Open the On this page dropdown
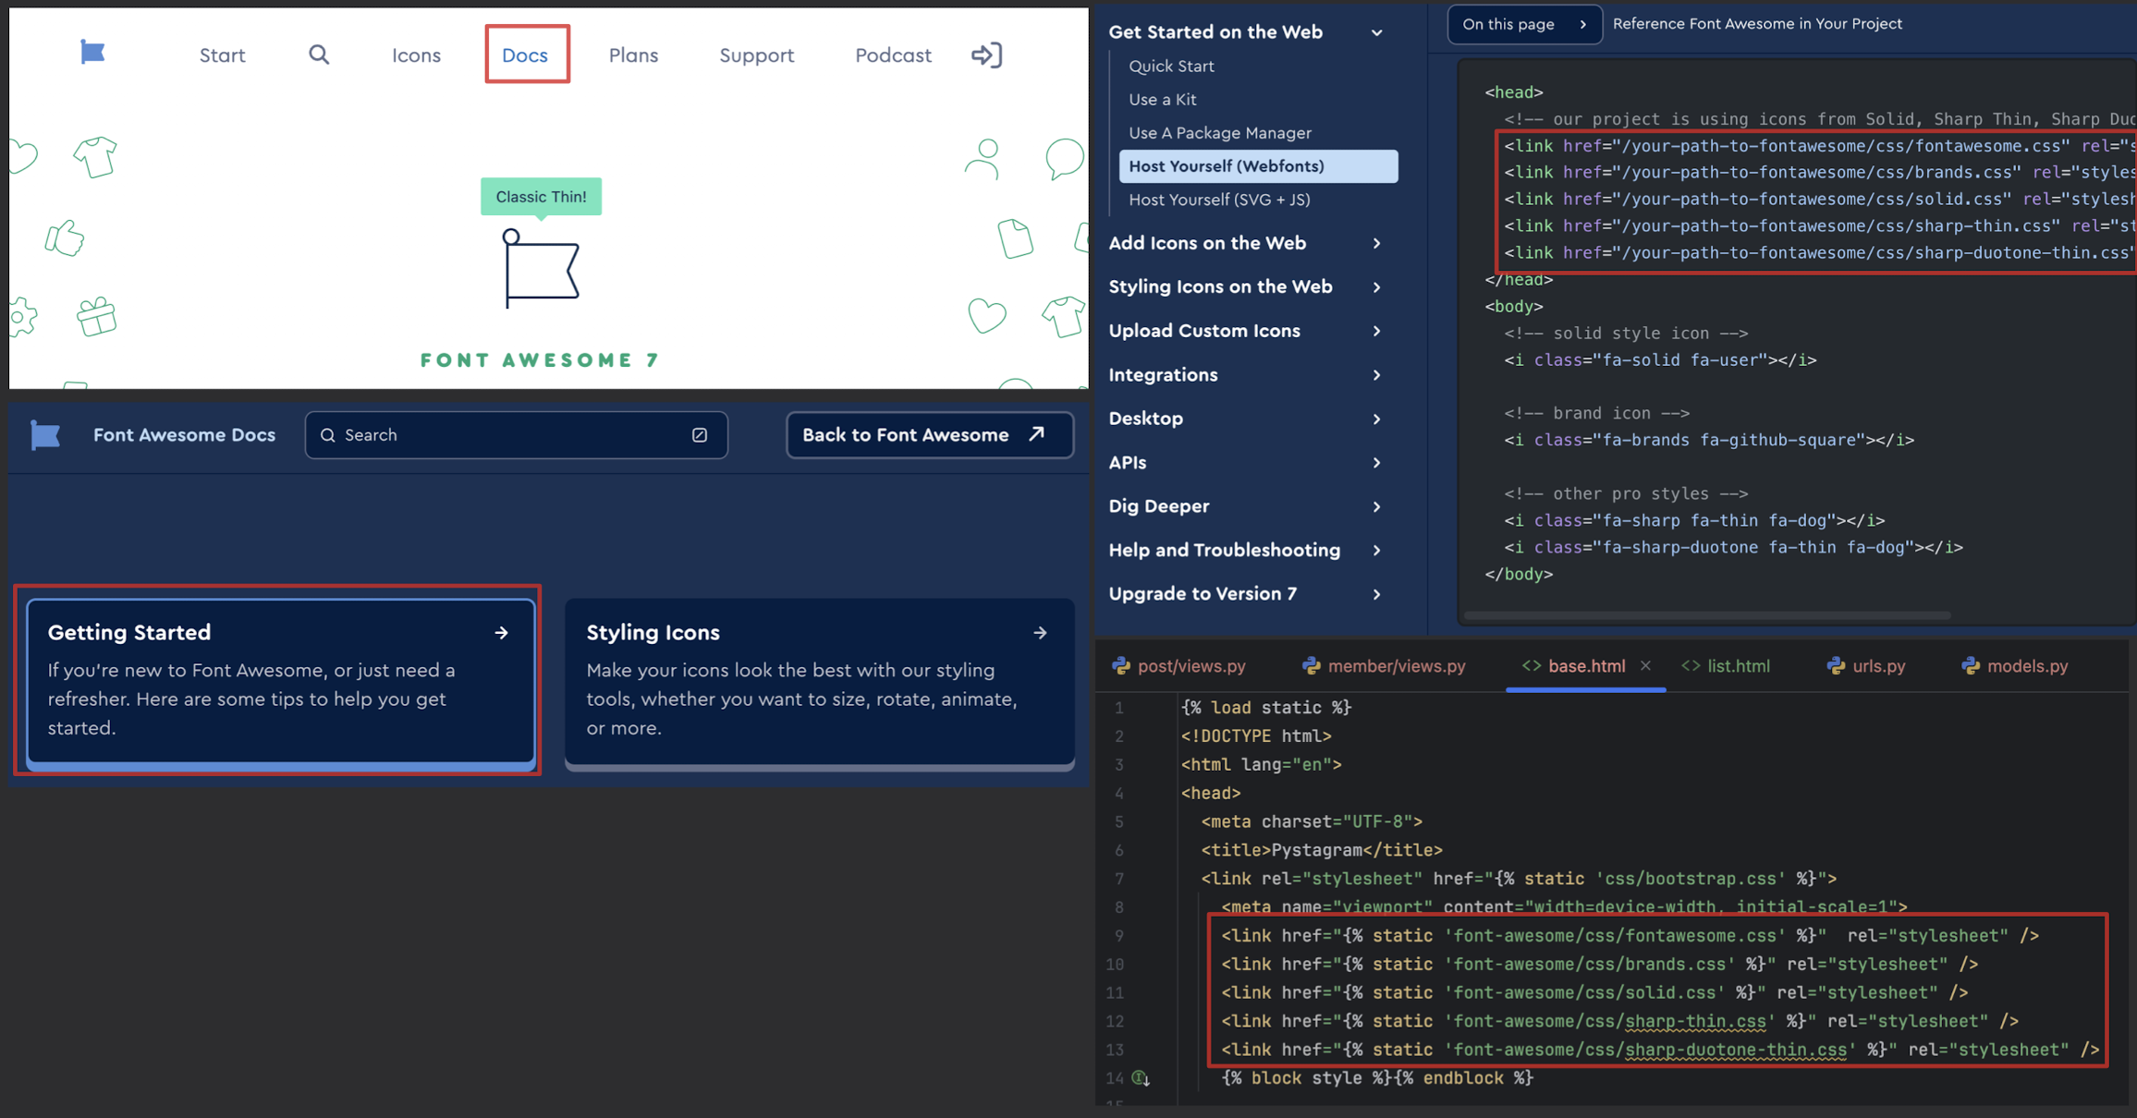 [x=1523, y=24]
